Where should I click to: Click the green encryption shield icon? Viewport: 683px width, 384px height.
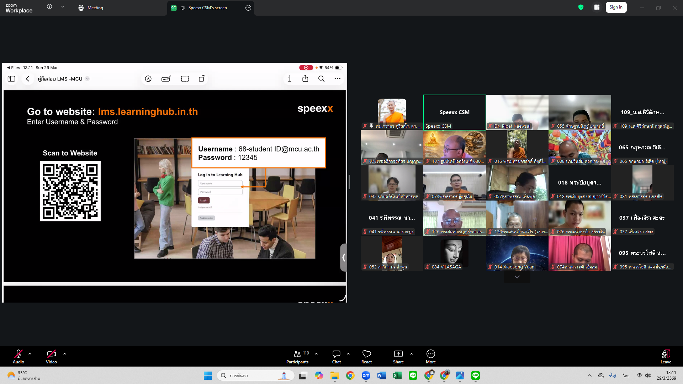(x=581, y=7)
